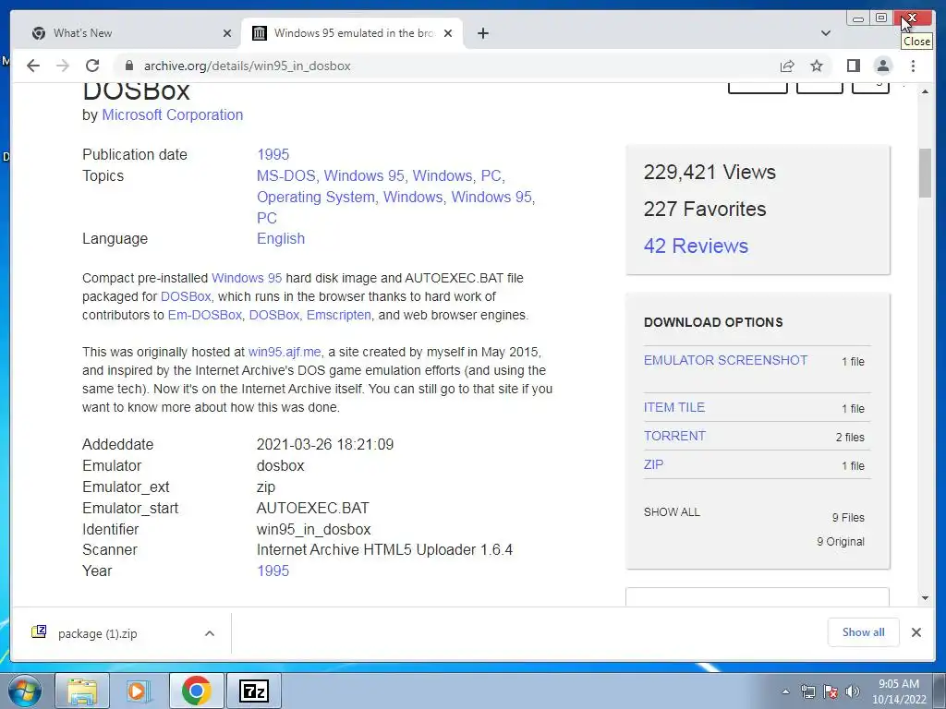Open the package (1).zip download
Viewport: 946px width, 709px height.
(96, 633)
